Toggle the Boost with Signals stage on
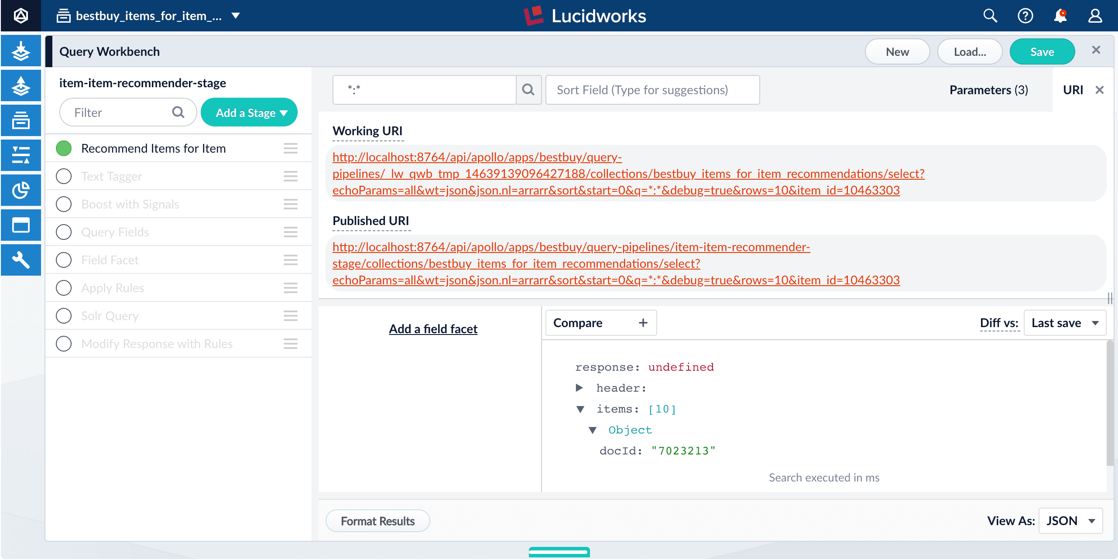Viewport: 1118px width, 560px height. pos(64,204)
